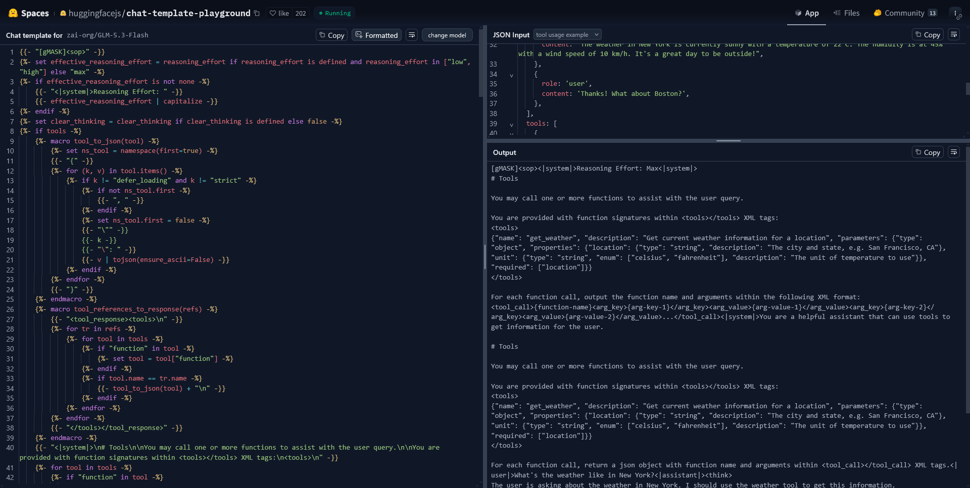
Task: Copy the chat template code
Action: point(331,35)
